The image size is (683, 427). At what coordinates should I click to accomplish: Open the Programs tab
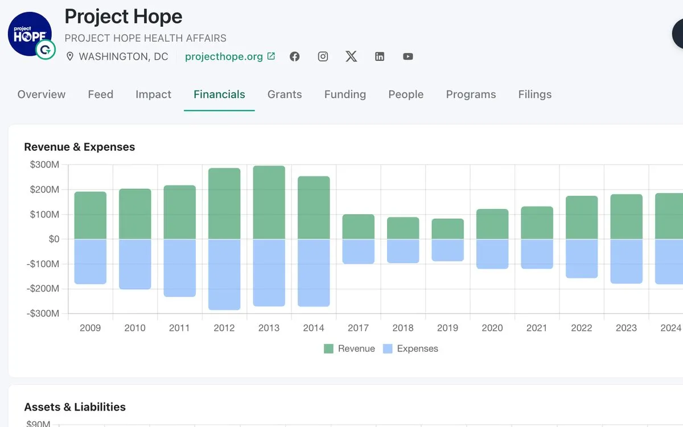(x=471, y=95)
